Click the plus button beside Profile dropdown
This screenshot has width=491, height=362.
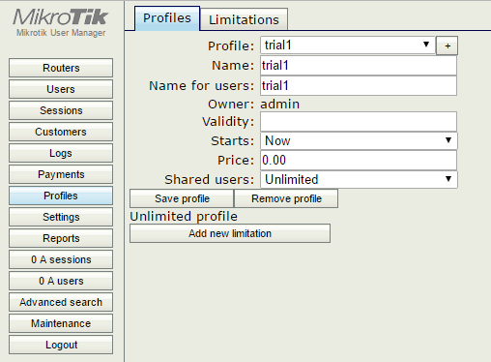[447, 45]
